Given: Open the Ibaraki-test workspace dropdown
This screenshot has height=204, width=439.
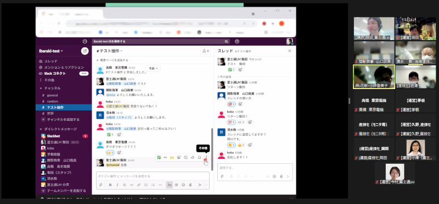Looking at the screenshot, I should click(51, 51).
